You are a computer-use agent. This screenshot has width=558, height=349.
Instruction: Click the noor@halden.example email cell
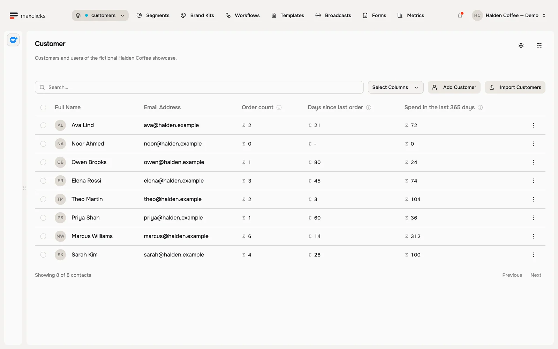click(x=173, y=144)
